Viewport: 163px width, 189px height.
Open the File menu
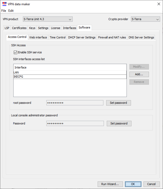[4, 11]
